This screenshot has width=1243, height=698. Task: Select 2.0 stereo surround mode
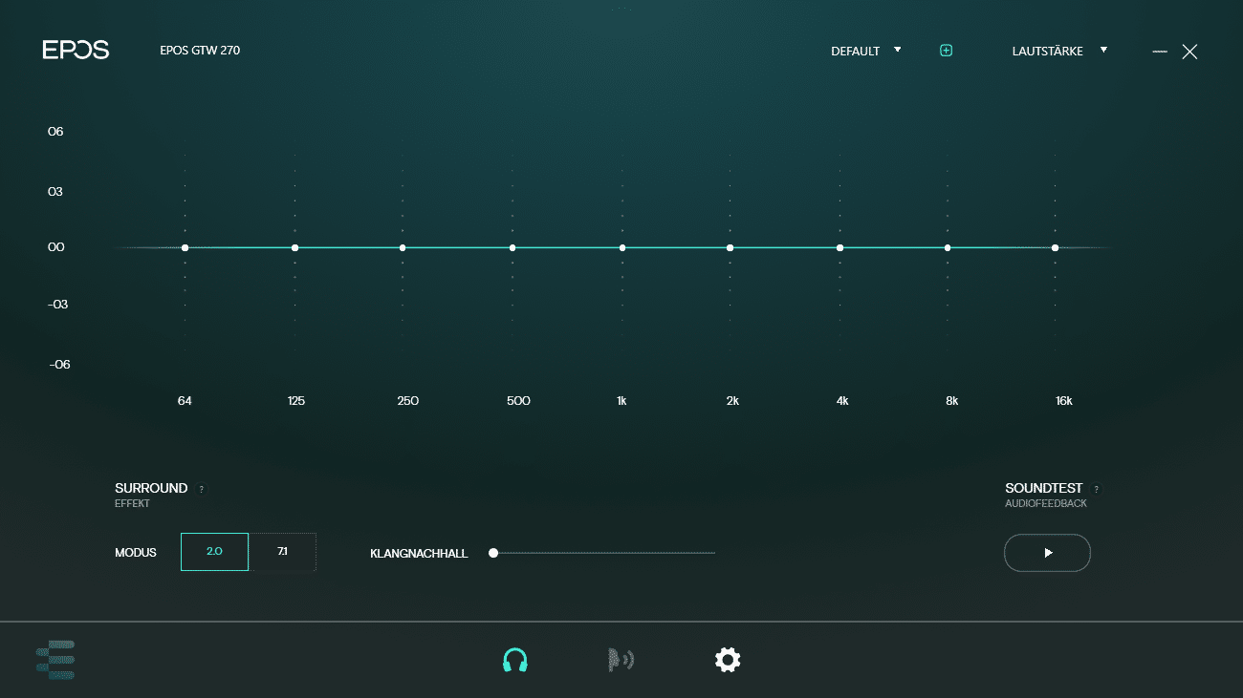pyautogui.click(x=214, y=552)
